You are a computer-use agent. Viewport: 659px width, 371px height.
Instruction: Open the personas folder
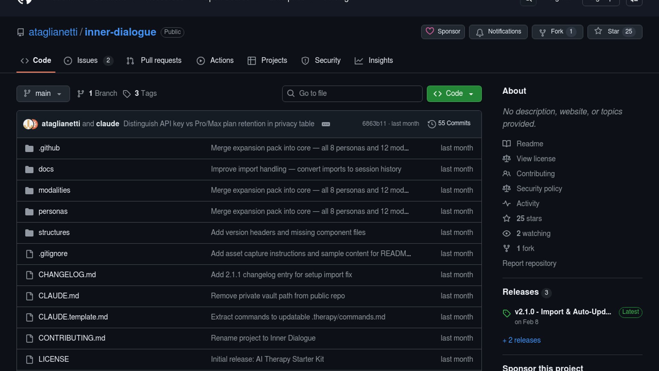click(x=53, y=211)
